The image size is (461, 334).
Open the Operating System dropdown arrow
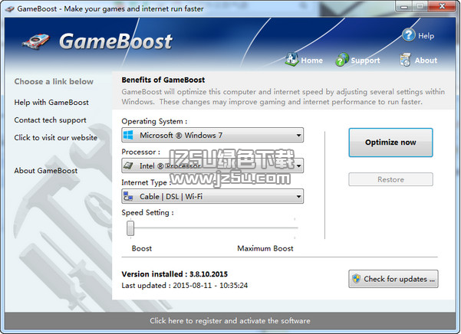(x=298, y=136)
